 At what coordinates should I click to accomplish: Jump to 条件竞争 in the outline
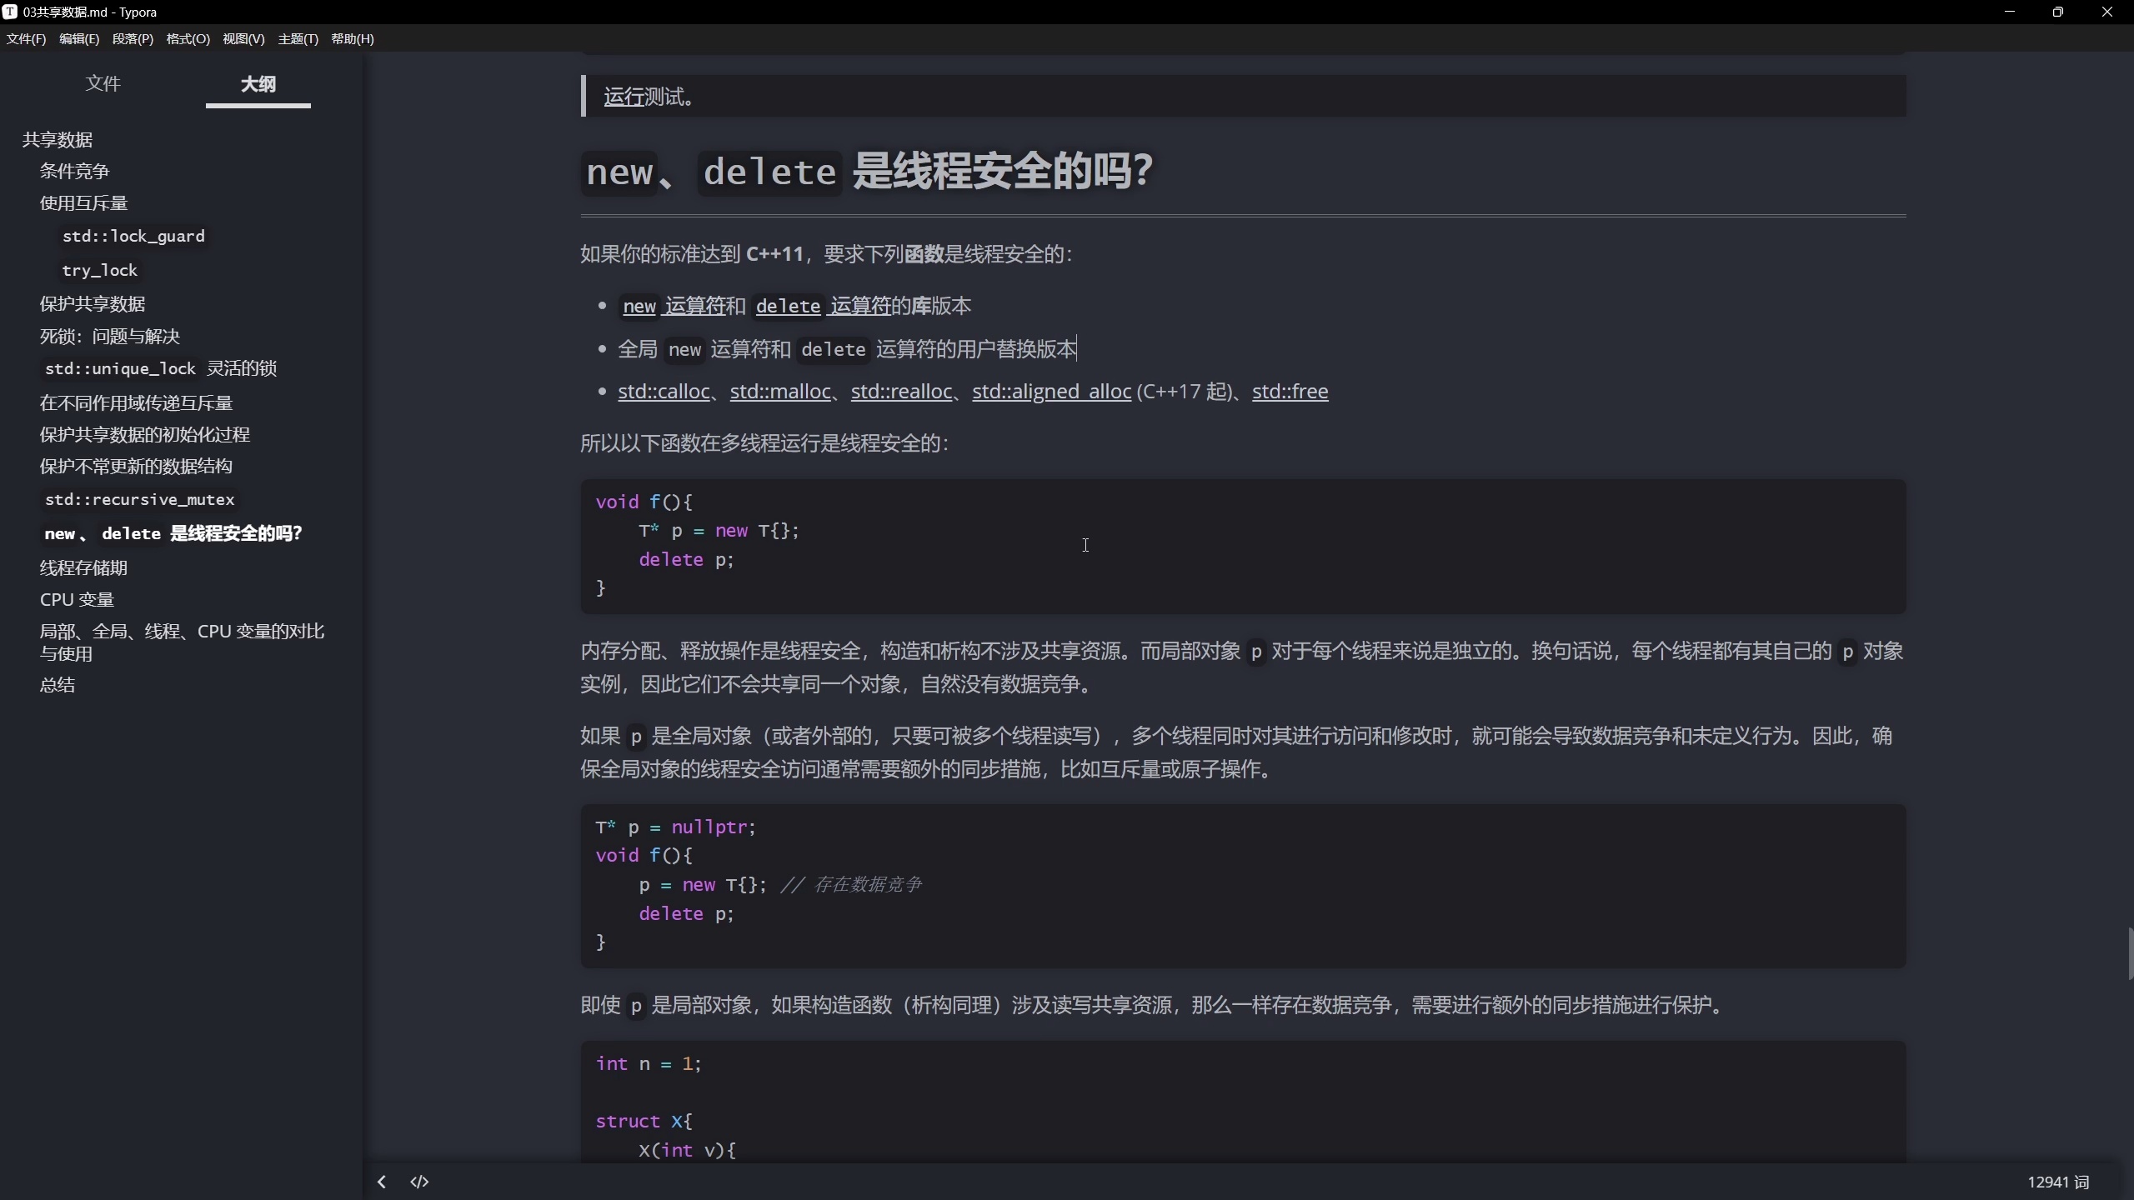pos(75,171)
